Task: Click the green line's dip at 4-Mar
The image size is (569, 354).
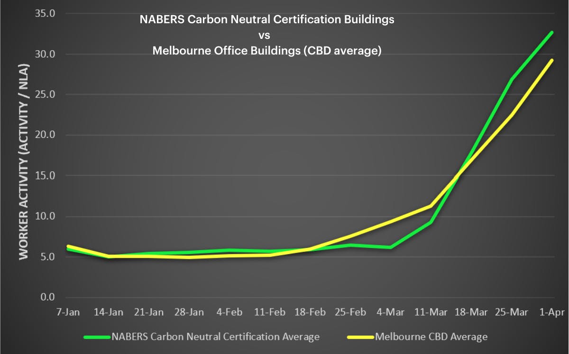Action: tap(391, 247)
